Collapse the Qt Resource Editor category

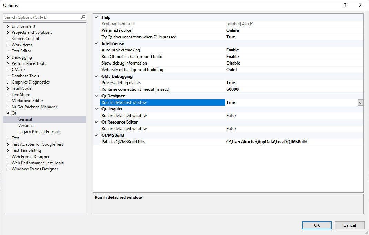point(96,122)
